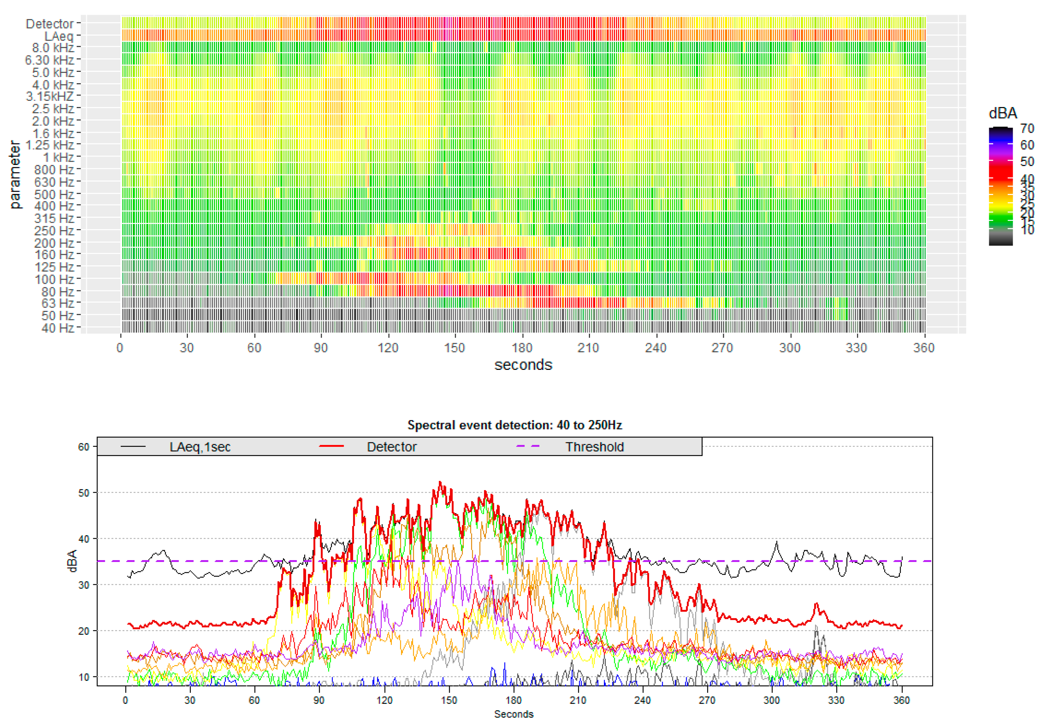
Task: Click the 3.15kHZ parameter label
Action: (50, 96)
